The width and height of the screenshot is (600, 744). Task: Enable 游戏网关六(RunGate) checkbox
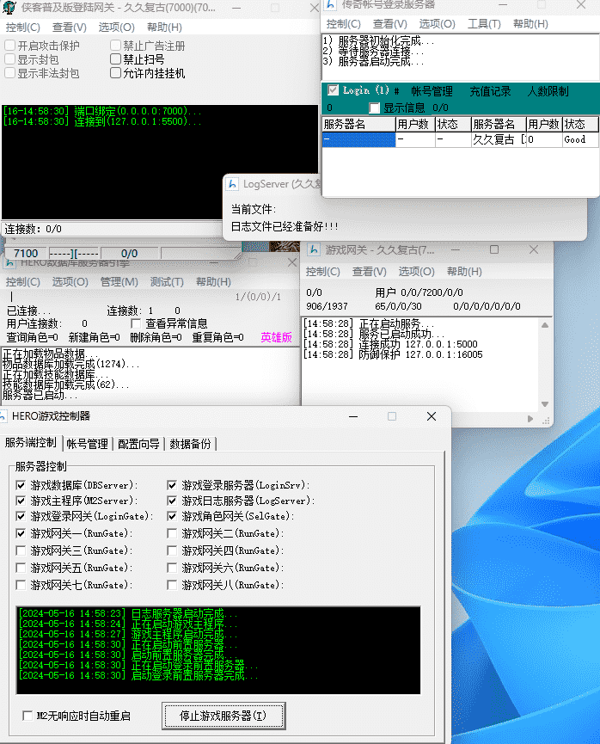point(172,568)
